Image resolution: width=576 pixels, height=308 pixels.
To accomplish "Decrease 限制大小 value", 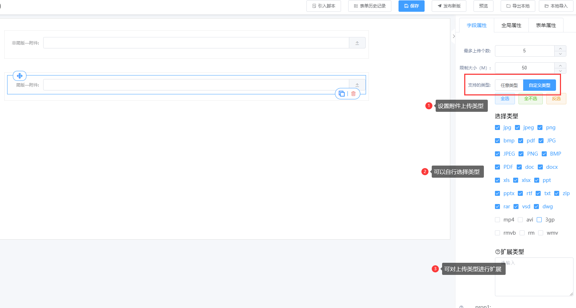I will tap(560, 71).
